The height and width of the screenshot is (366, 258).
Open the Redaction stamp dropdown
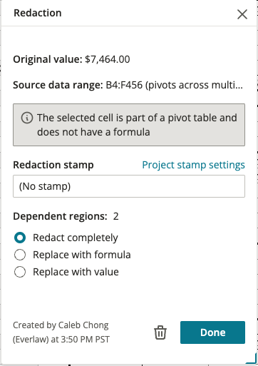click(x=129, y=186)
